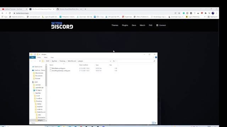Open the Share tab in Explorer ribbon
This screenshot has width=227, height=127.
pyautogui.click(x=46, y=58)
